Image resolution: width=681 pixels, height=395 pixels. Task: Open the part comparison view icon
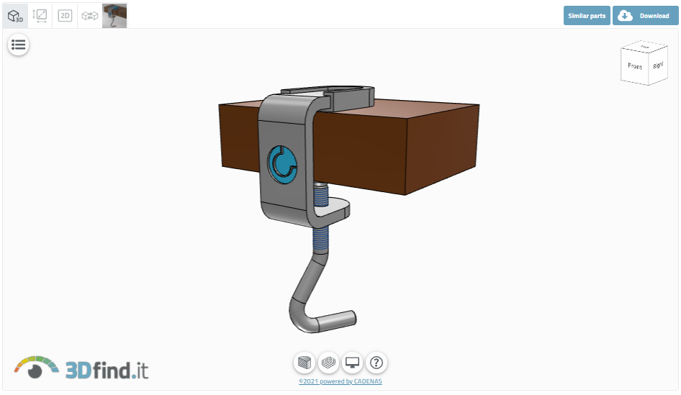click(x=90, y=16)
